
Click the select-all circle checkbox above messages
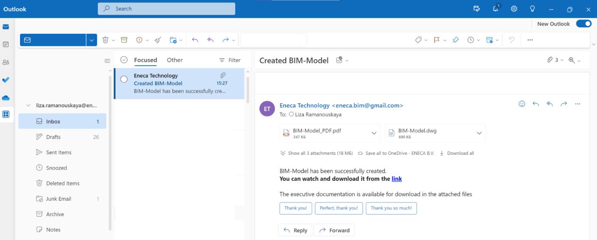124,60
